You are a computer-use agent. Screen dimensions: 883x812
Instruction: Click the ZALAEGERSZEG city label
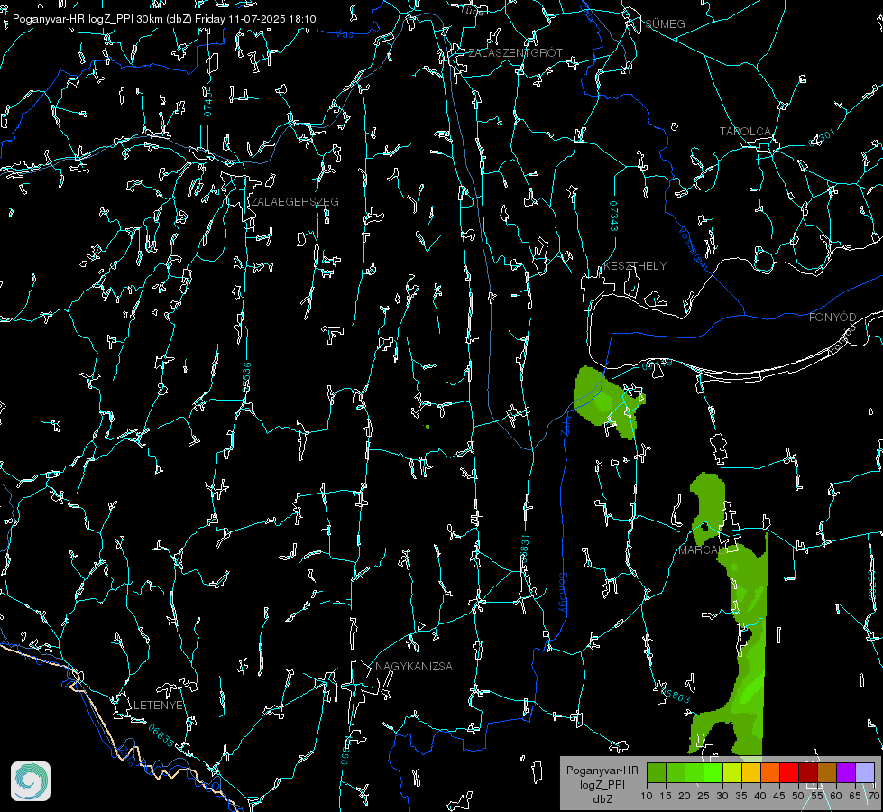pos(295,202)
